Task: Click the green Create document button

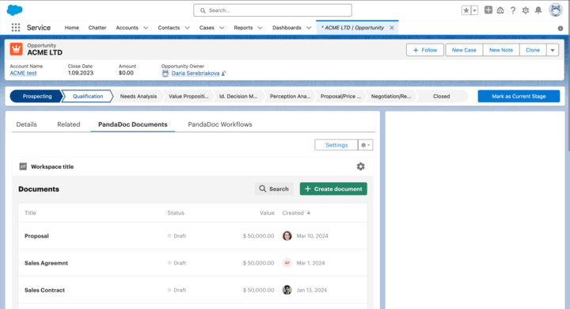Action: (x=333, y=189)
